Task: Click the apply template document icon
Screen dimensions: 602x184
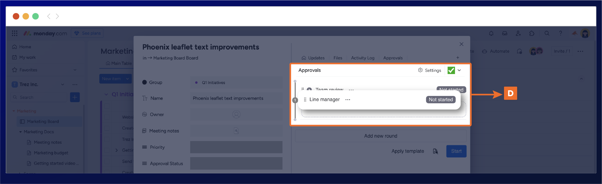Action: [x=435, y=151]
